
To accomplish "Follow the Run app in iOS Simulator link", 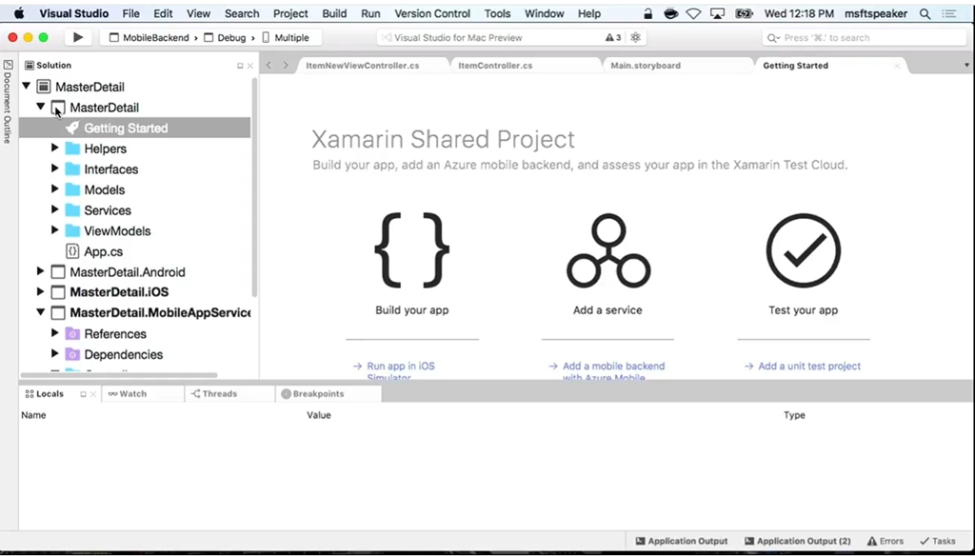I will coord(401,371).
